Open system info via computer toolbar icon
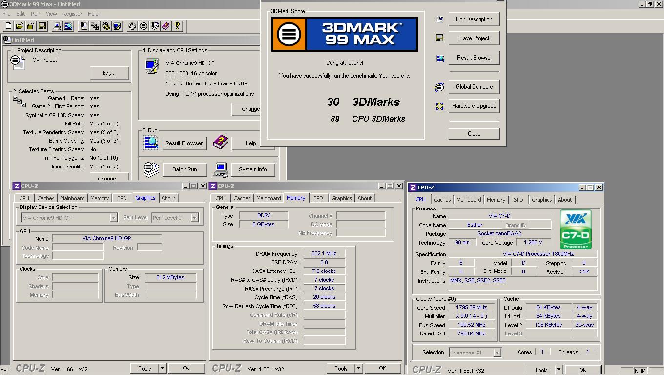The image size is (664, 375). [57, 26]
